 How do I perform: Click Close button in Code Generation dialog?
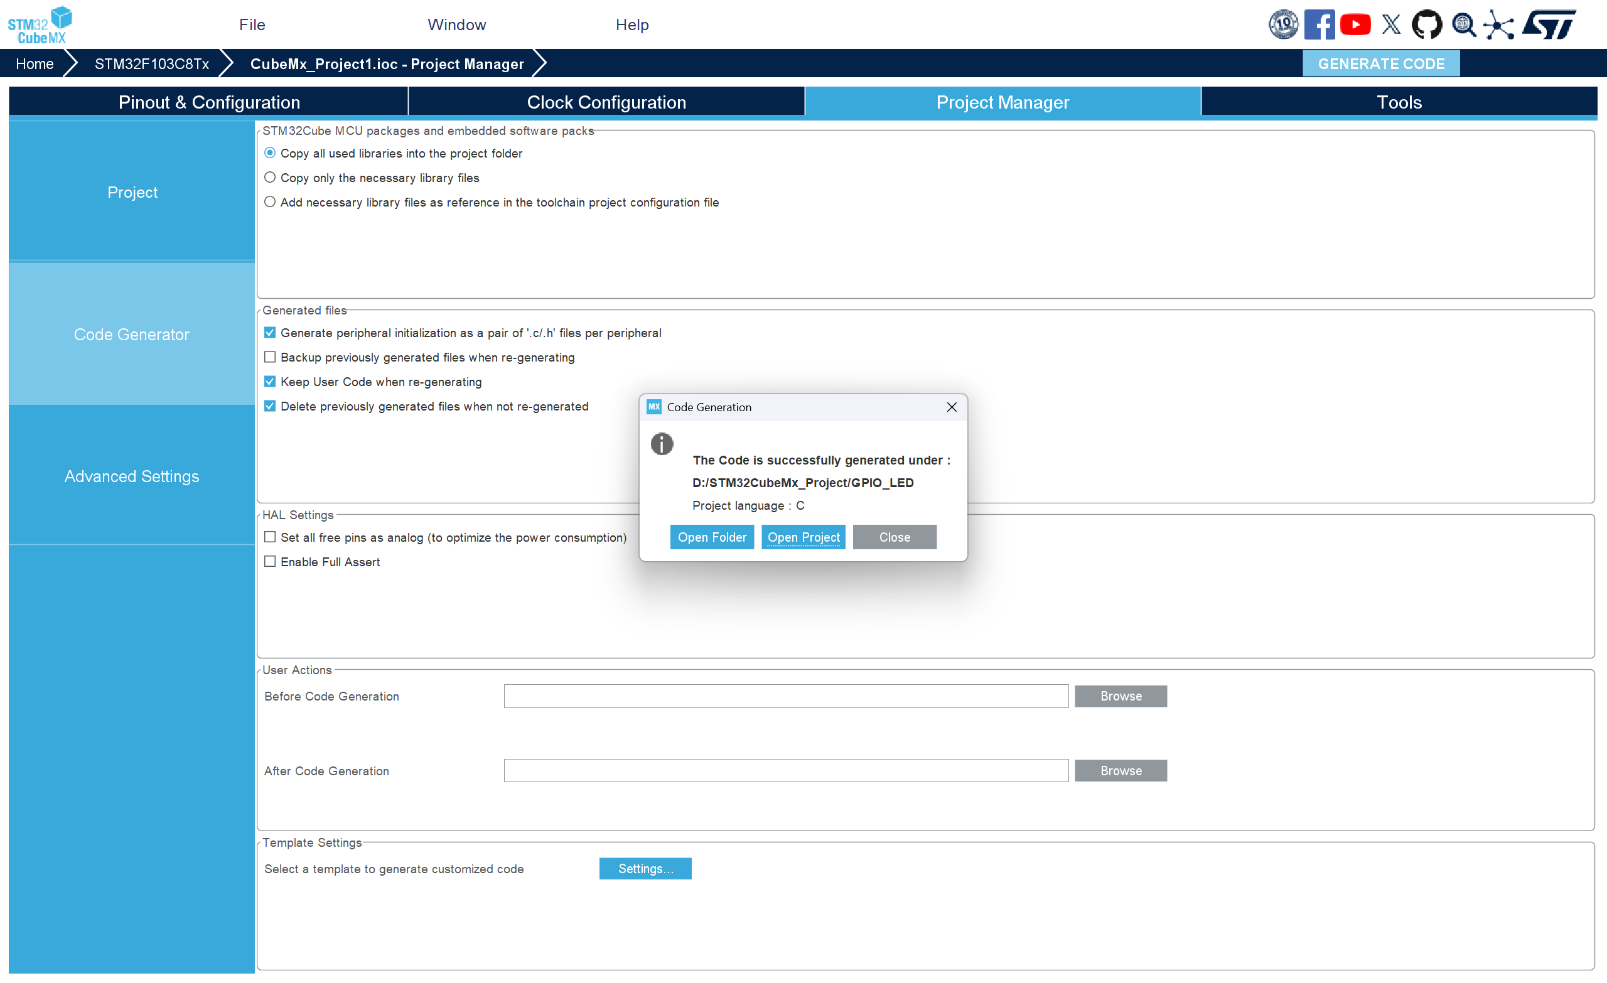pos(895,537)
